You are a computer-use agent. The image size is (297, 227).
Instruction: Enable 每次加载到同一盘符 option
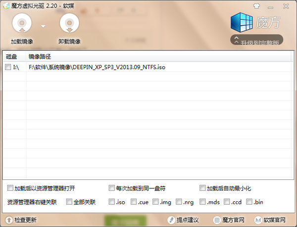pyautogui.click(x=112, y=188)
